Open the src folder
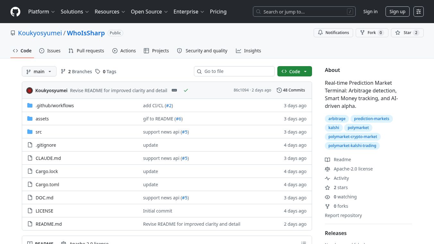 (x=39, y=132)
